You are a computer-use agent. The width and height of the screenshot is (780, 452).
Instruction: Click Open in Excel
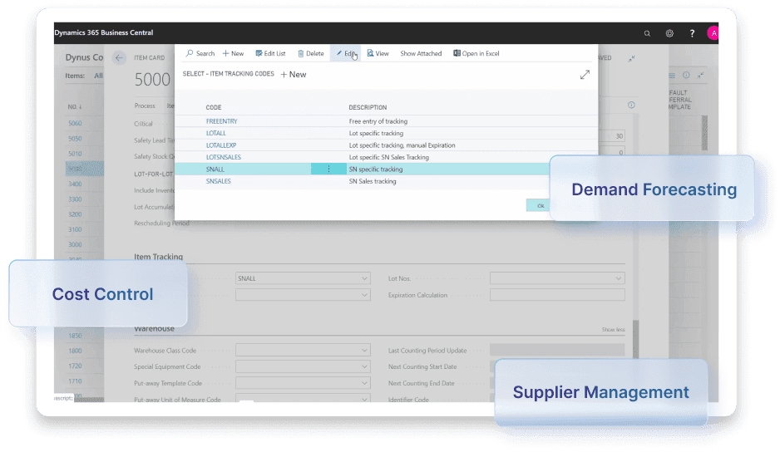point(476,53)
